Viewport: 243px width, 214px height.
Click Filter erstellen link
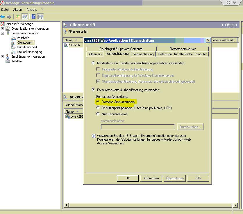pyautogui.click(x=78, y=31)
